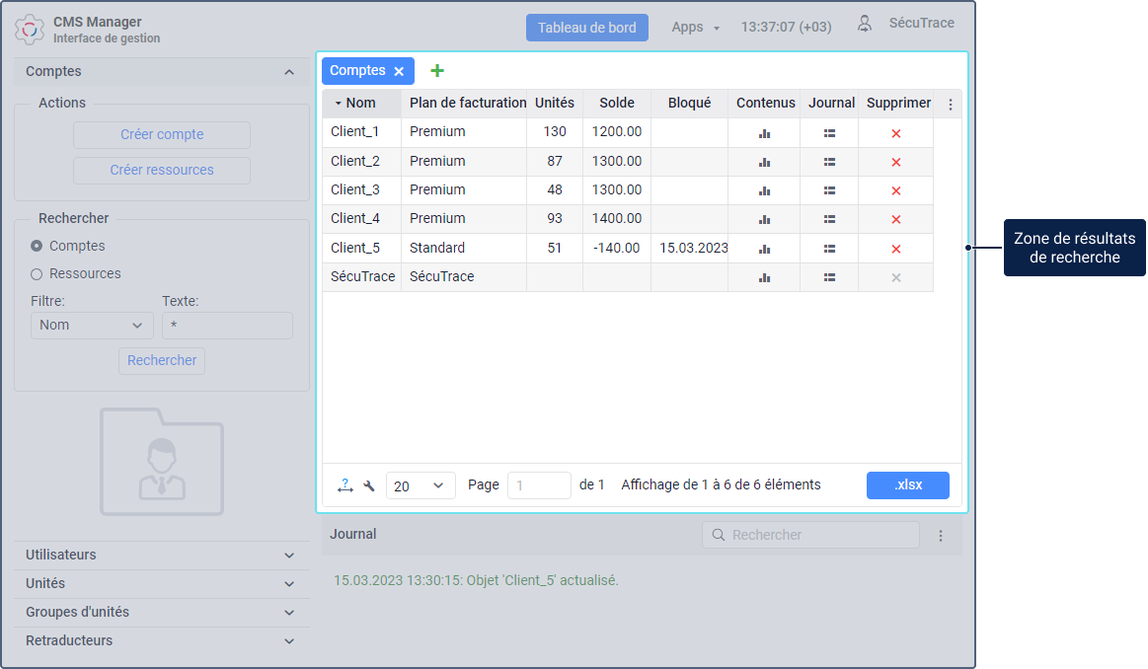Close the Comptes tab
This screenshot has height=669, width=1148.
click(399, 71)
